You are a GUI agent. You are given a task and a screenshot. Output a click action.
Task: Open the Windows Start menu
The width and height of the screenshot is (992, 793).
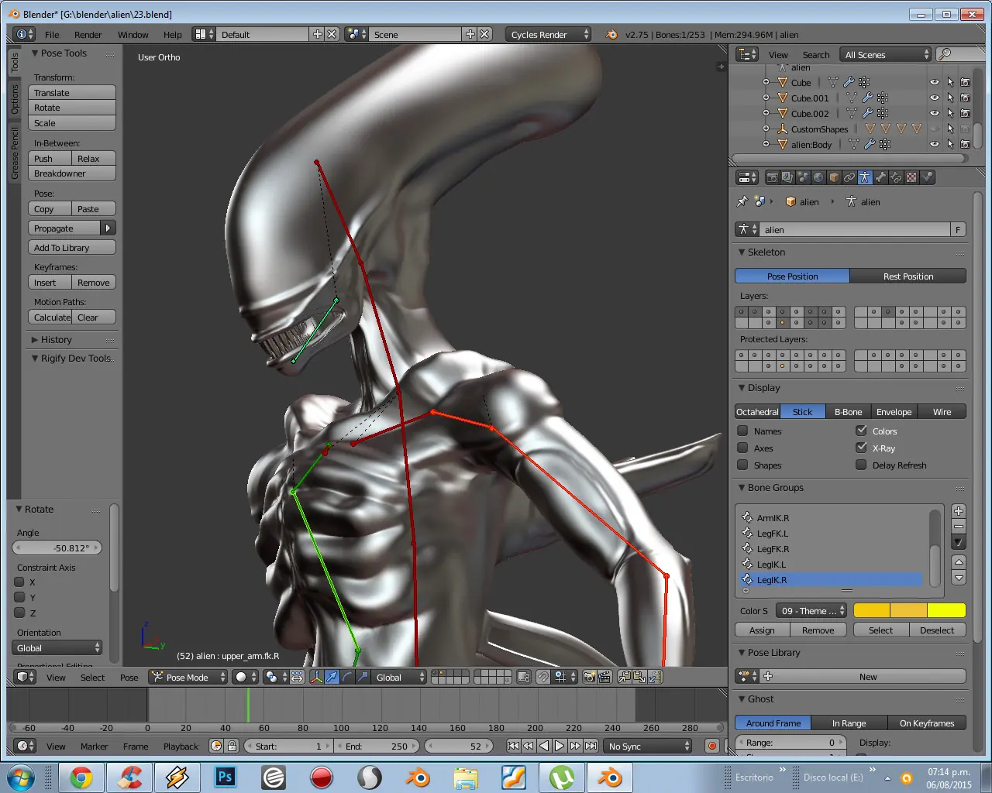[x=21, y=777]
